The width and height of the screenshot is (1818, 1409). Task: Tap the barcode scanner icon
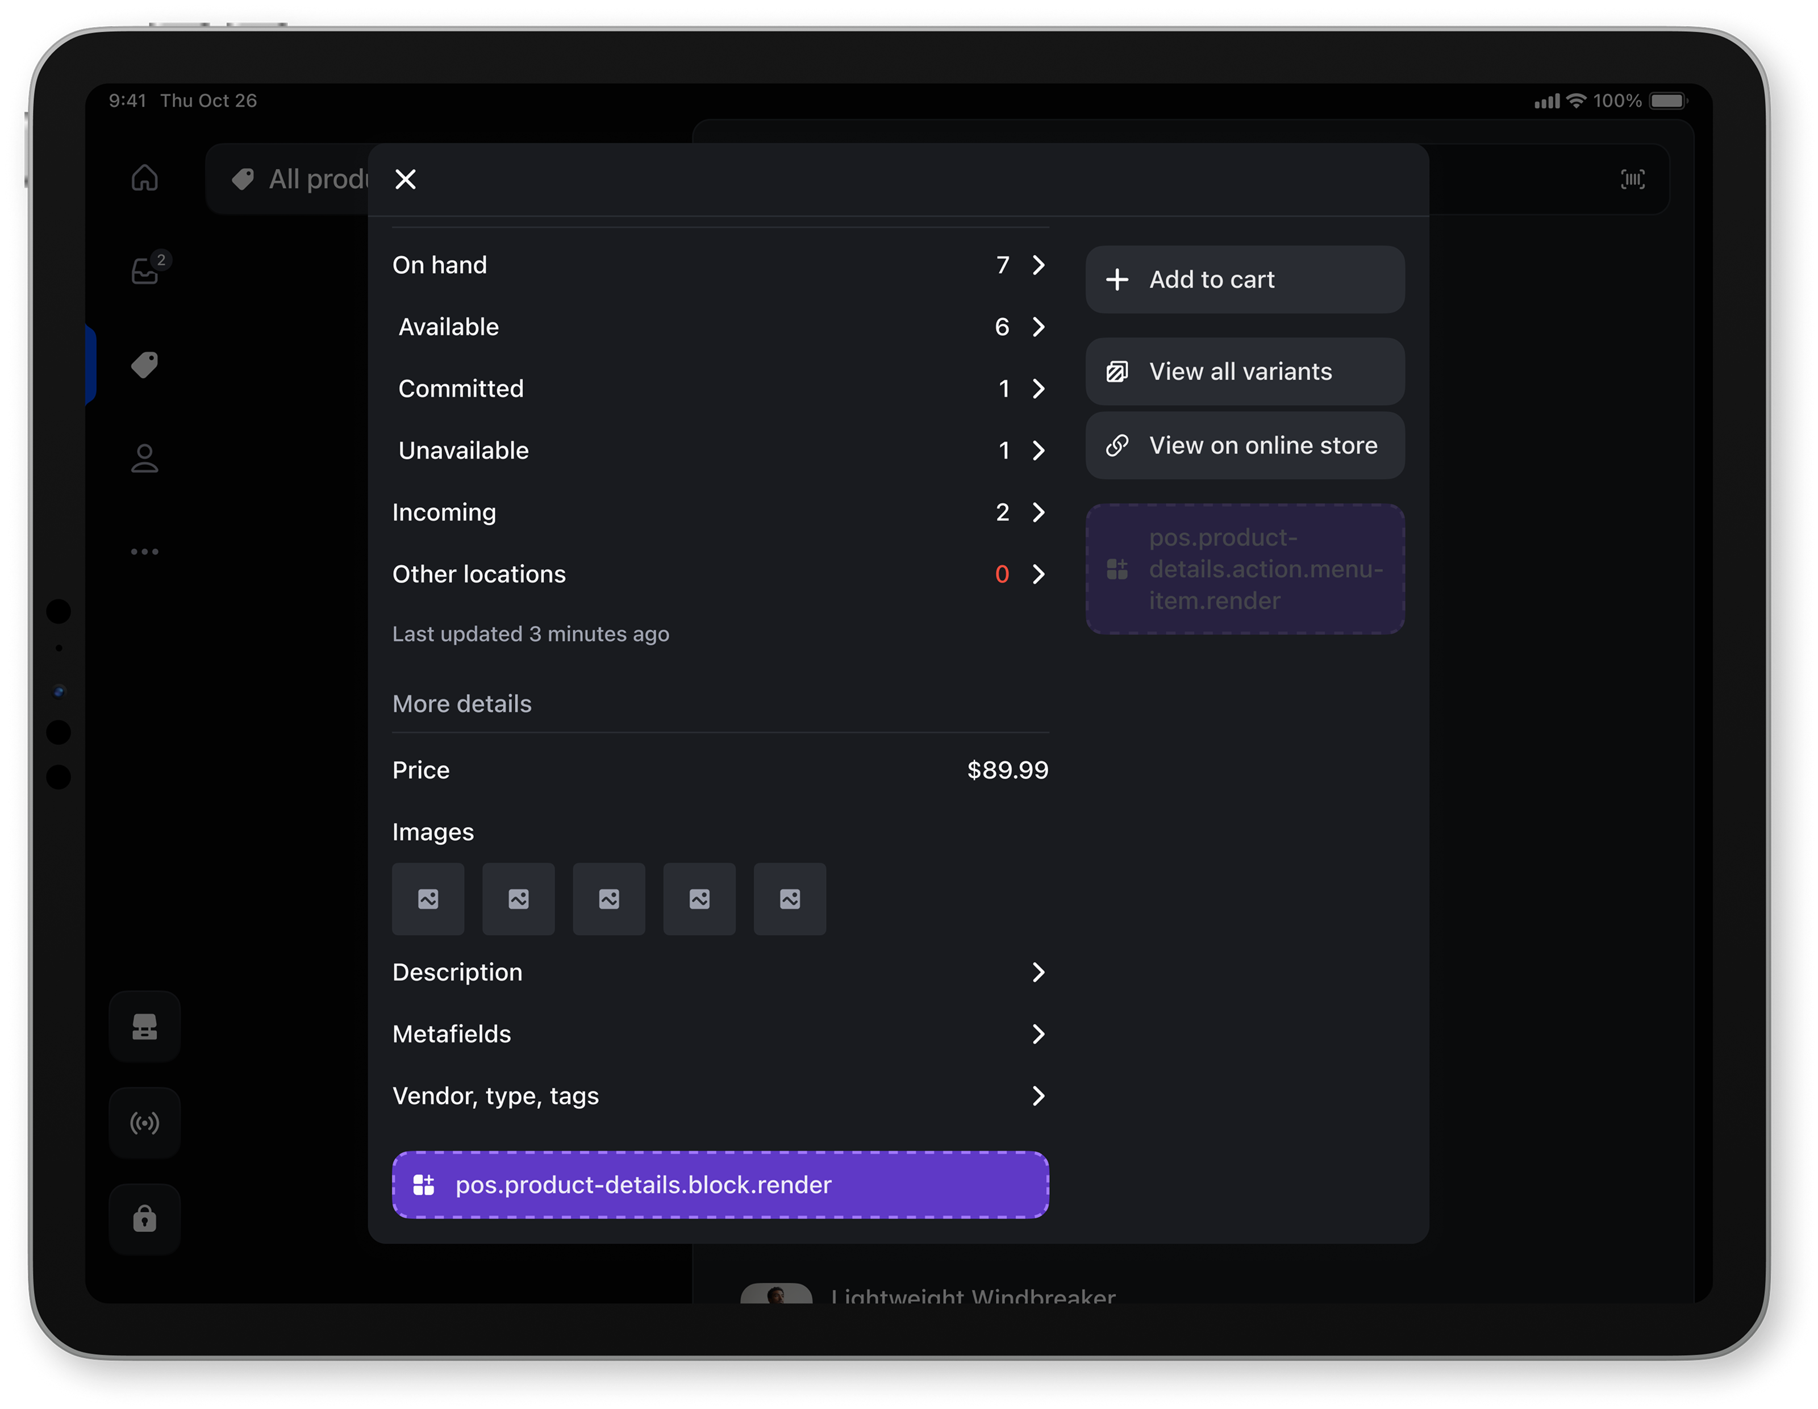click(1632, 179)
